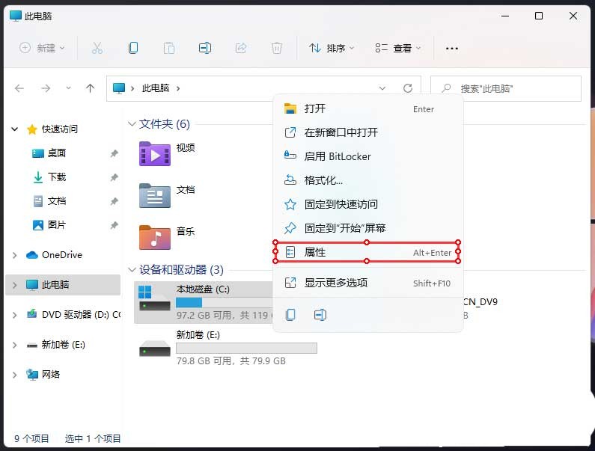Click the Copy icon in toolbar

(132, 48)
